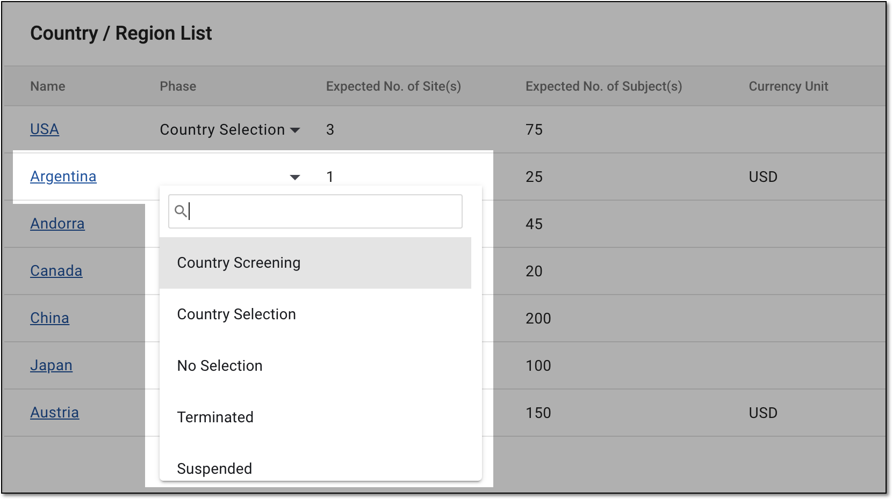The height and width of the screenshot is (499, 892).
Task: Click USA's expected subjects value 75
Action: click(534, 130)
